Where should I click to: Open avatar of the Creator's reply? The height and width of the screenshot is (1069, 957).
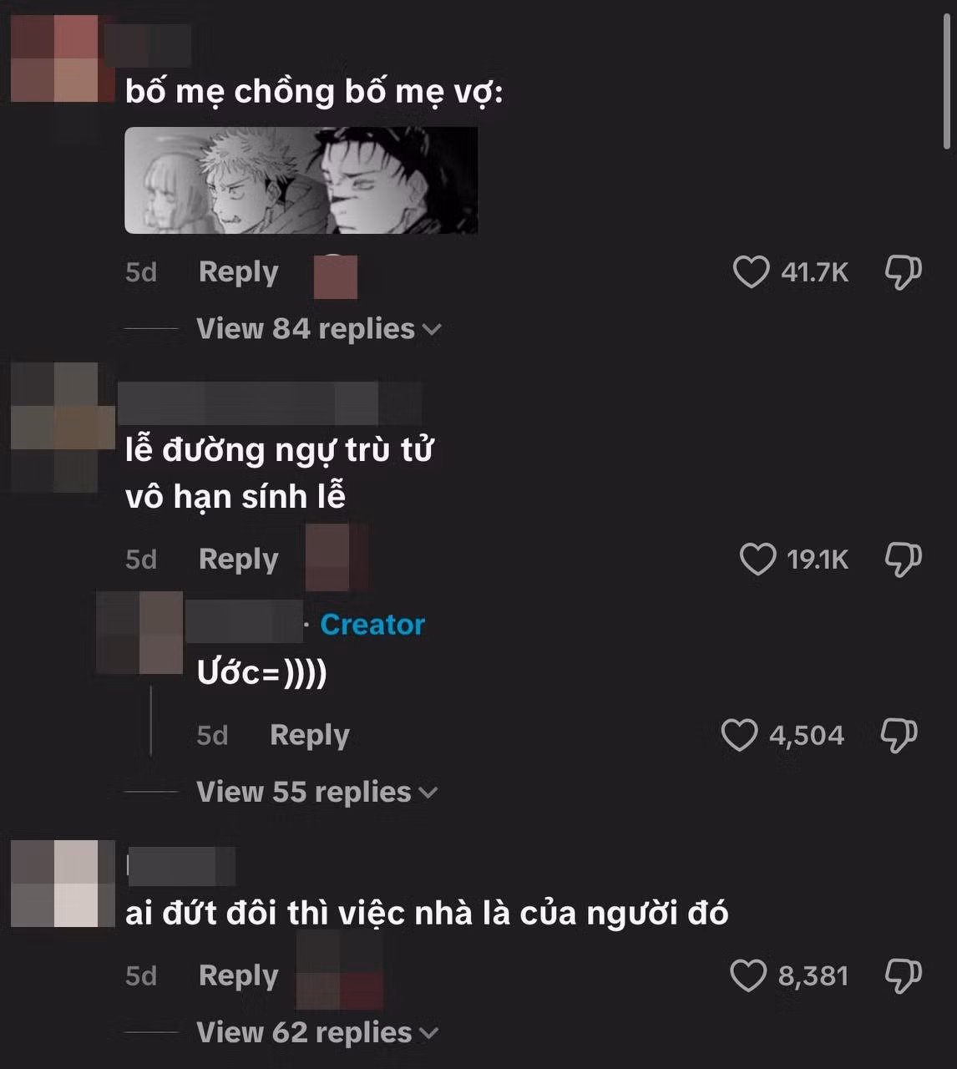pos(139,632)
